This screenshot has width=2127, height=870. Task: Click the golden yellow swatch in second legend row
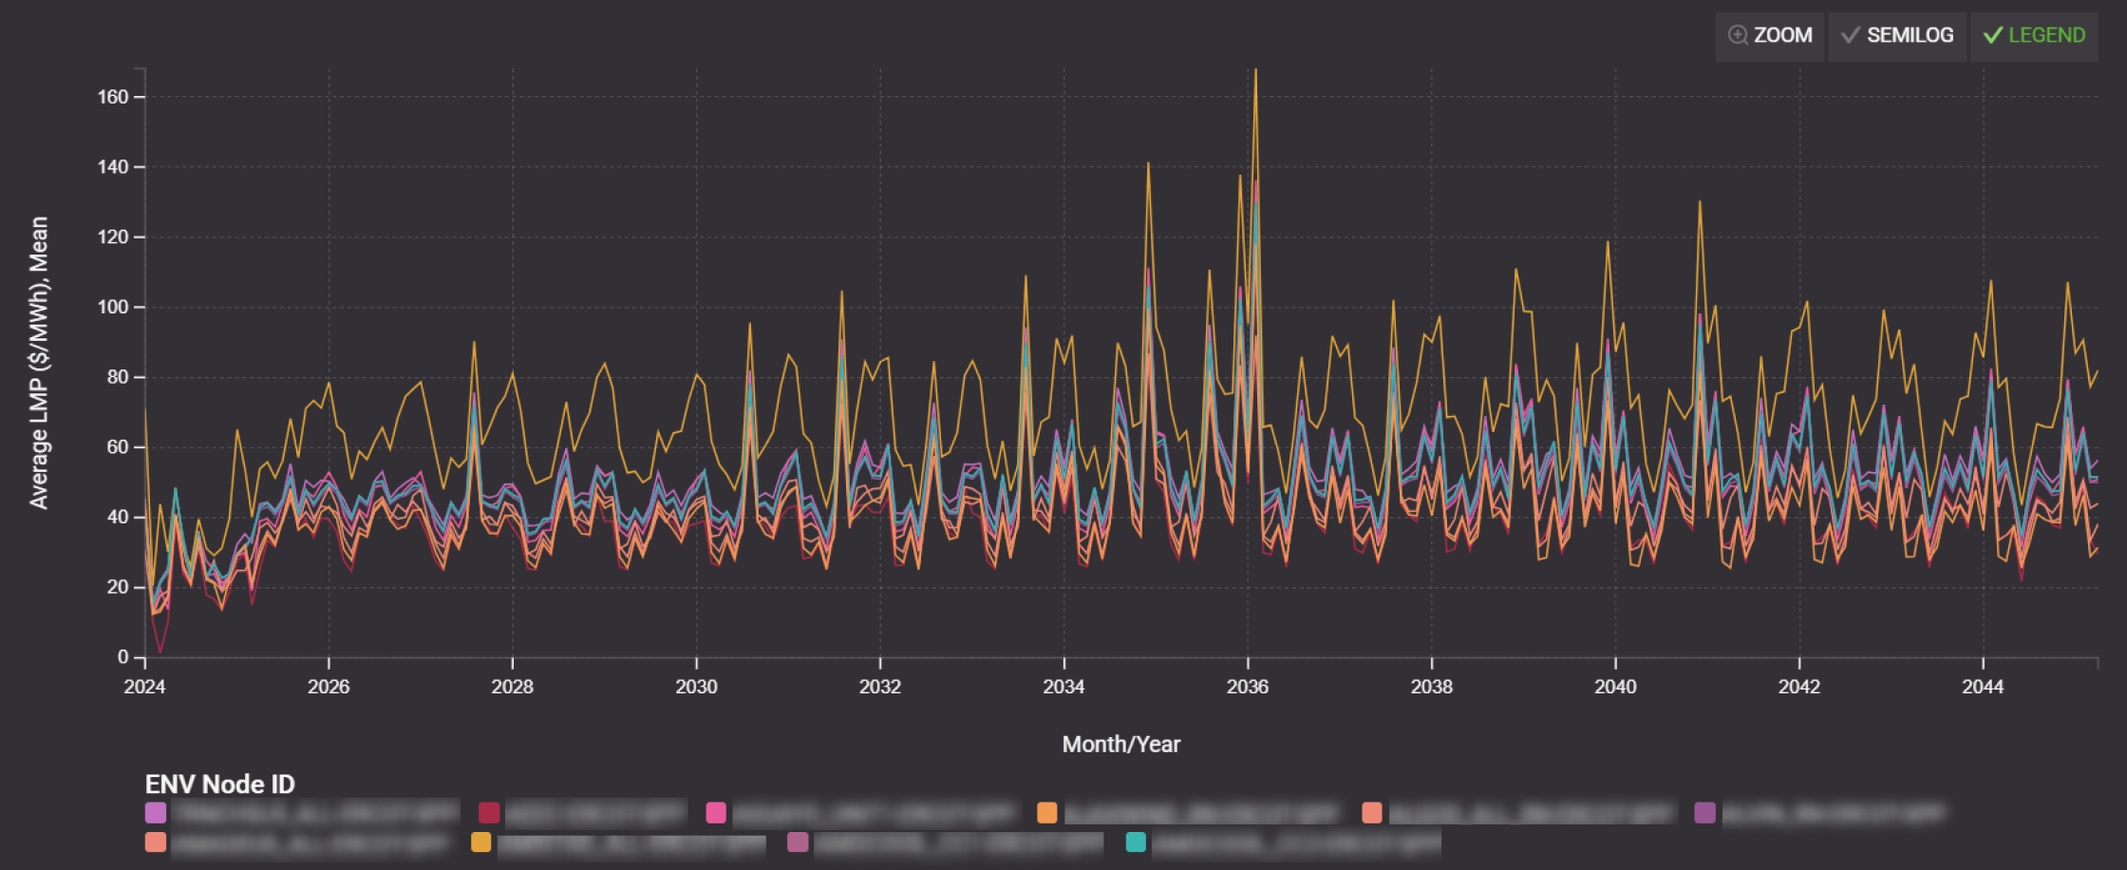point(481,842)
